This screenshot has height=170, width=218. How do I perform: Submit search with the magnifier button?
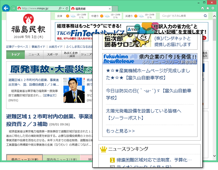pos(205,16)
